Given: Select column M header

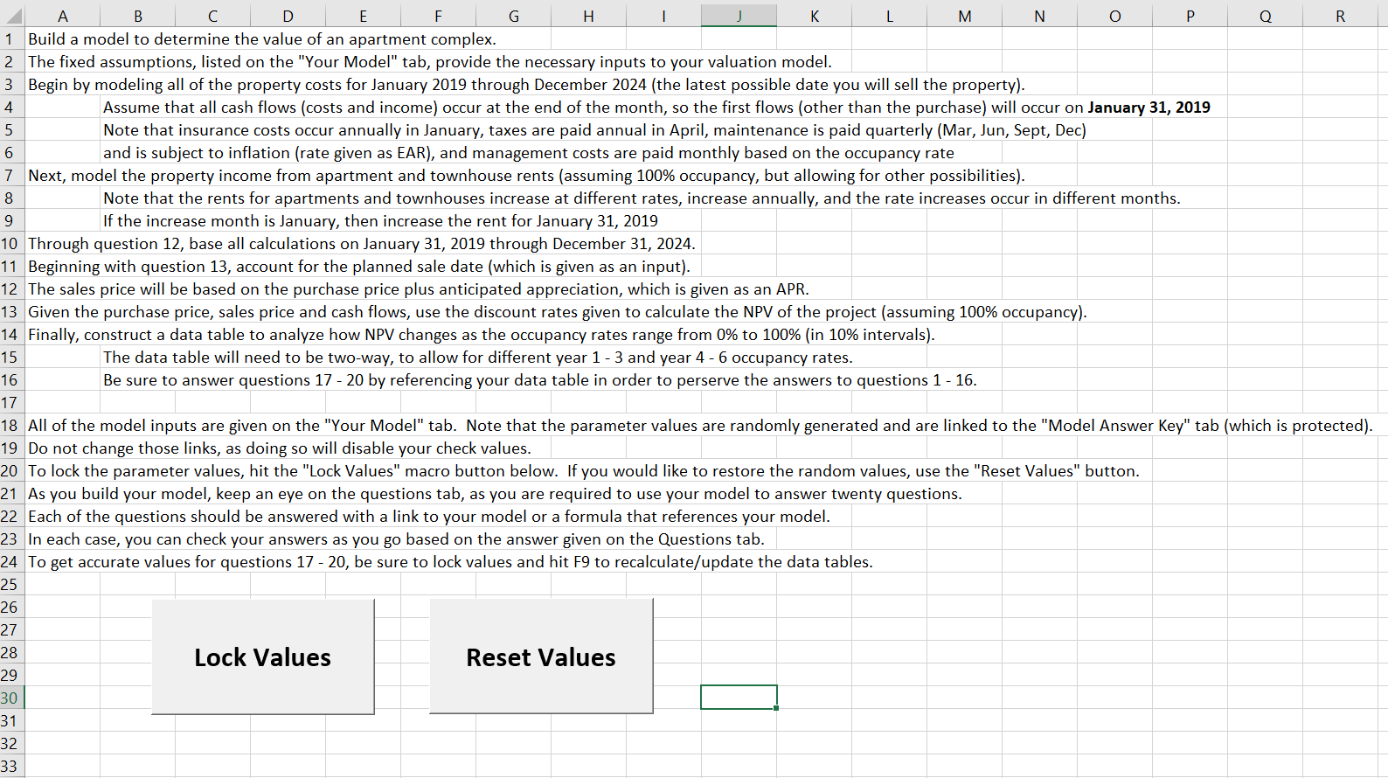Looking at the screenshot, I should tap(964, 16).
